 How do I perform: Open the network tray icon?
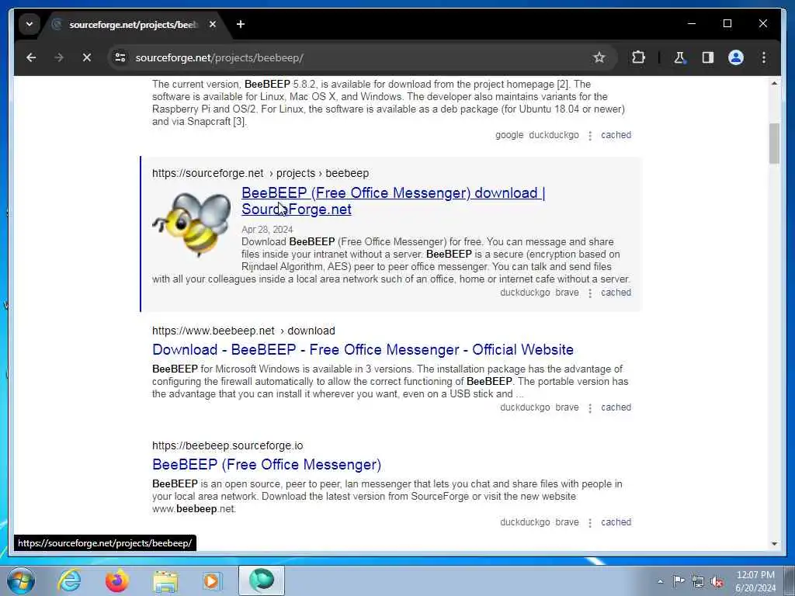(698, 581)
